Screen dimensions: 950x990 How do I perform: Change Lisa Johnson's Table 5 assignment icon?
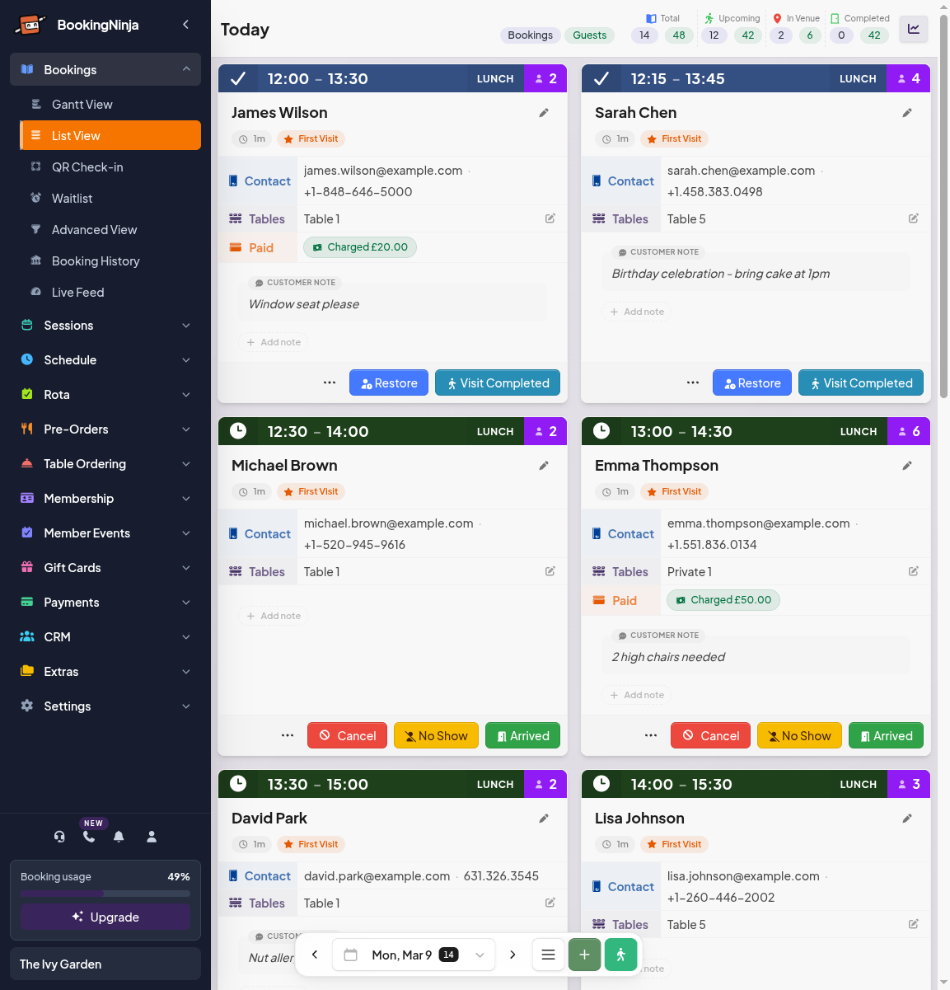click(x=914, y=924)
